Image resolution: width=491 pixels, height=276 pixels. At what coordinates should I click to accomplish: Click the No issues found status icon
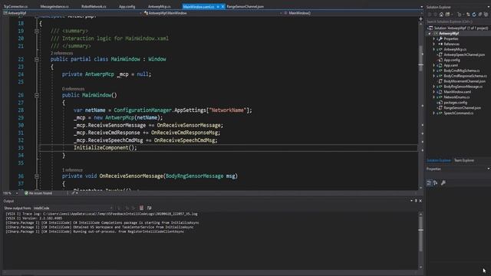[x=26, y=193]
